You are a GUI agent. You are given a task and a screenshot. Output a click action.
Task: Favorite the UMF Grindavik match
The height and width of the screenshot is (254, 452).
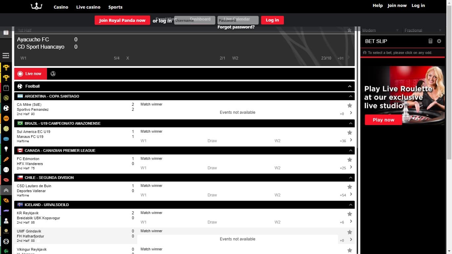(350, 232)
